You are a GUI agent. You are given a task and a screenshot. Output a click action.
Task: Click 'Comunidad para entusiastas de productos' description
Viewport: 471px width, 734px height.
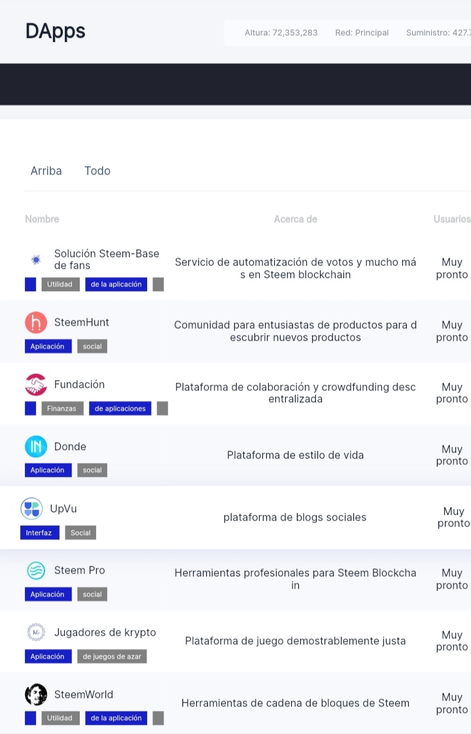[296, 331]
